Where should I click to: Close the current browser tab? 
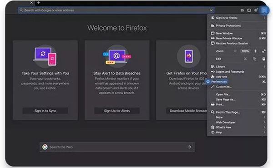[x=31, y=3]
